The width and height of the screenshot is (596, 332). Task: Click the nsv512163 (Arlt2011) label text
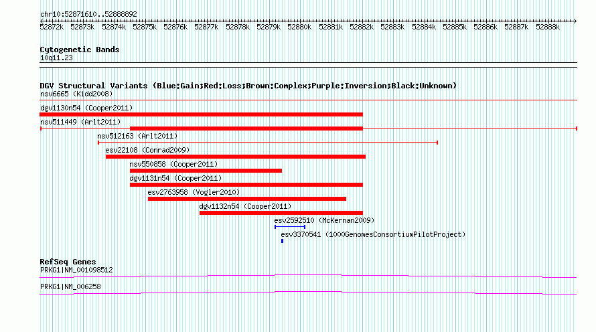[137, 136]
